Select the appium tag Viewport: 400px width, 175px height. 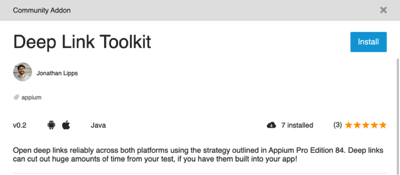click(x=32, y=98)
